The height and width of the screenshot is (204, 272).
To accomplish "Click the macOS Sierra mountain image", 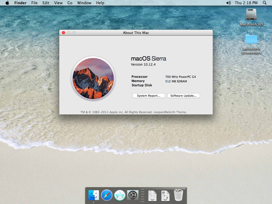I will tap(93, 79).
